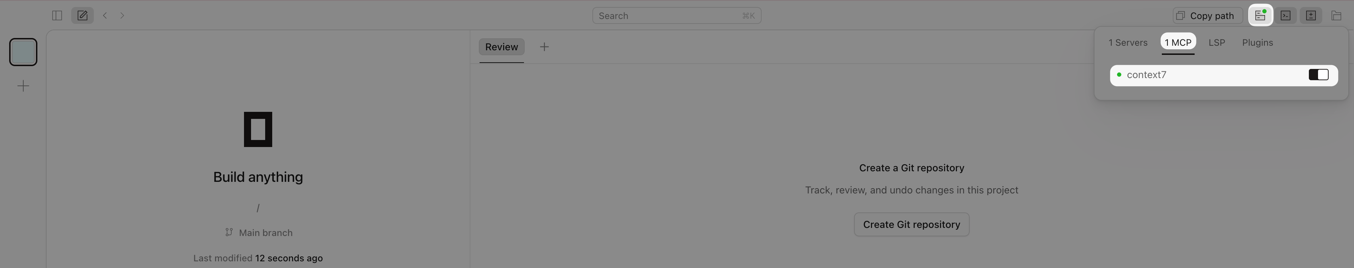1354x268 pixels.
Task: Open the terminal panel icon
Action: (1286, 16)
